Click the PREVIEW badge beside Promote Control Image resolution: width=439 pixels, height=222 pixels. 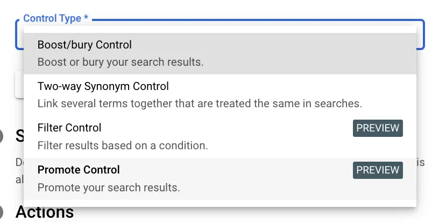pos(378,170)
